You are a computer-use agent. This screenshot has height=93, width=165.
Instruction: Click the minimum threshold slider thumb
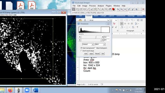96,37
